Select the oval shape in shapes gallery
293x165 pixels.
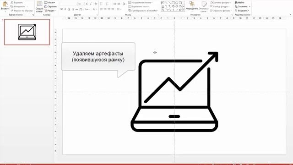pos(177,3)
